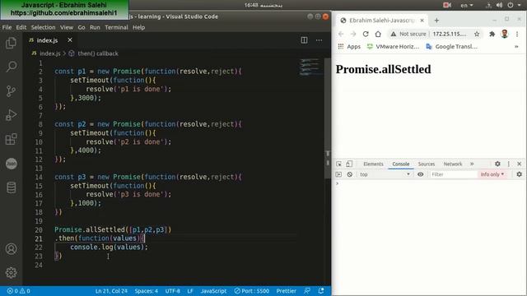Open notifications bell in status bar
The width and height of the screenshot is (527, 296).
coord(321,291)
